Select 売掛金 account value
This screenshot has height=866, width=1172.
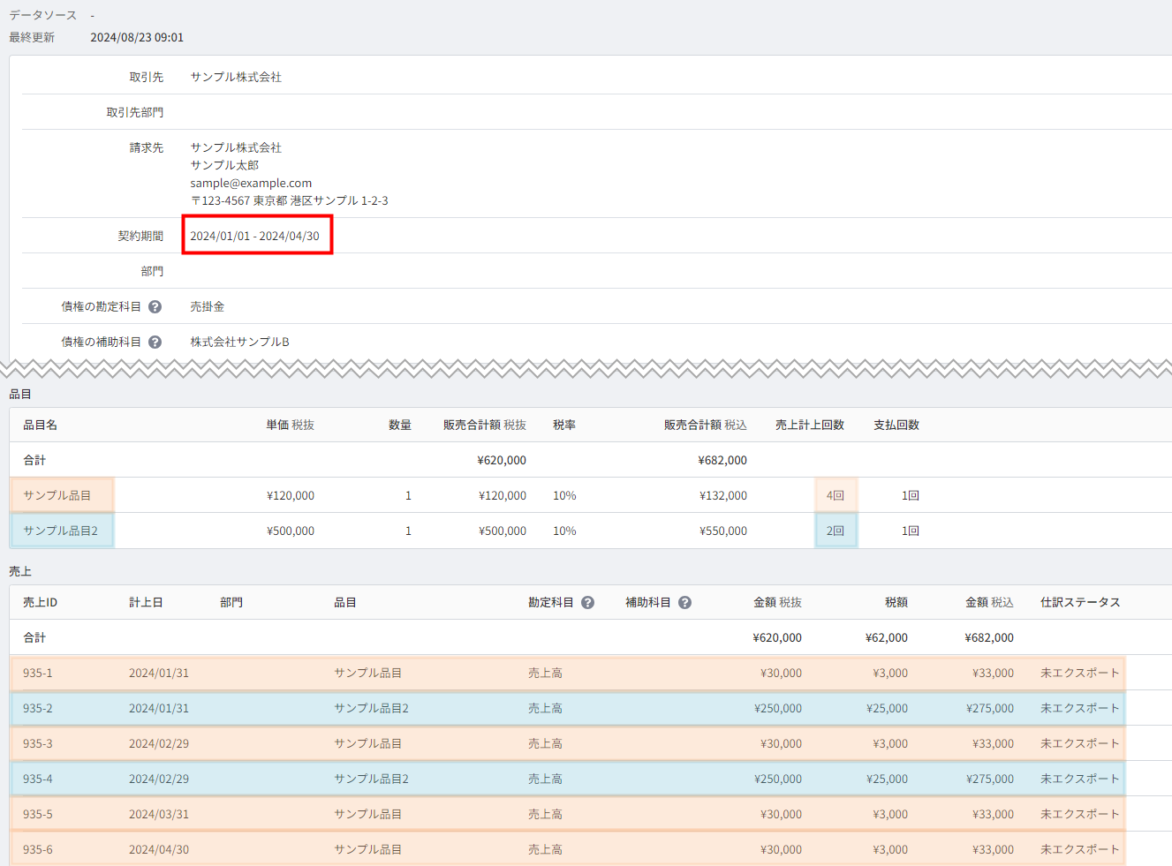(207, 306)
